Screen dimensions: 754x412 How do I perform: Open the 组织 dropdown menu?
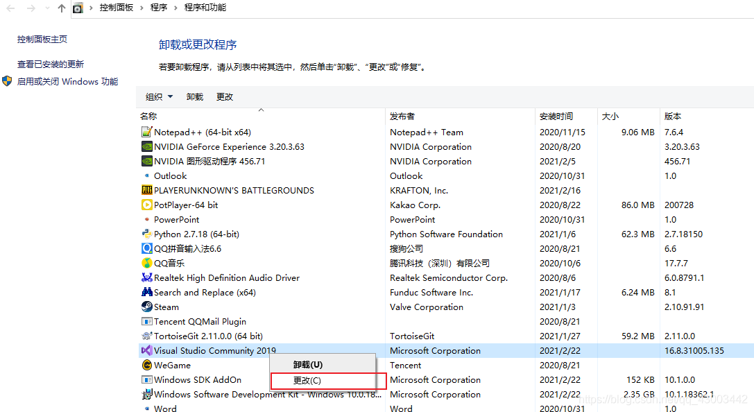(159, 96)
